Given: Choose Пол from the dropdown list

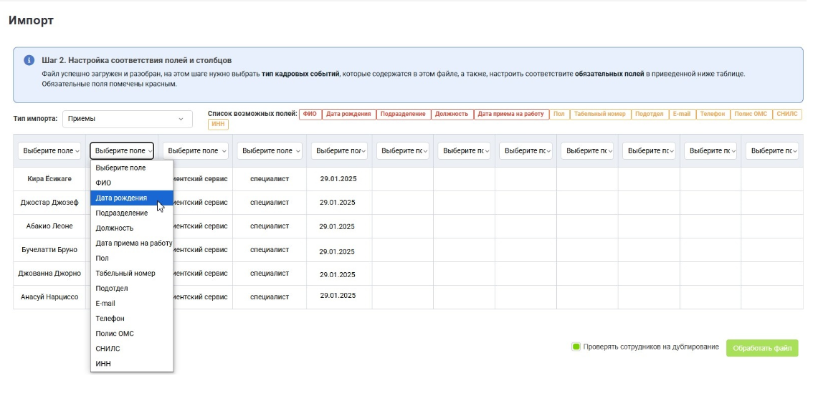Looking at the screenshot, I should pos(132,259).
